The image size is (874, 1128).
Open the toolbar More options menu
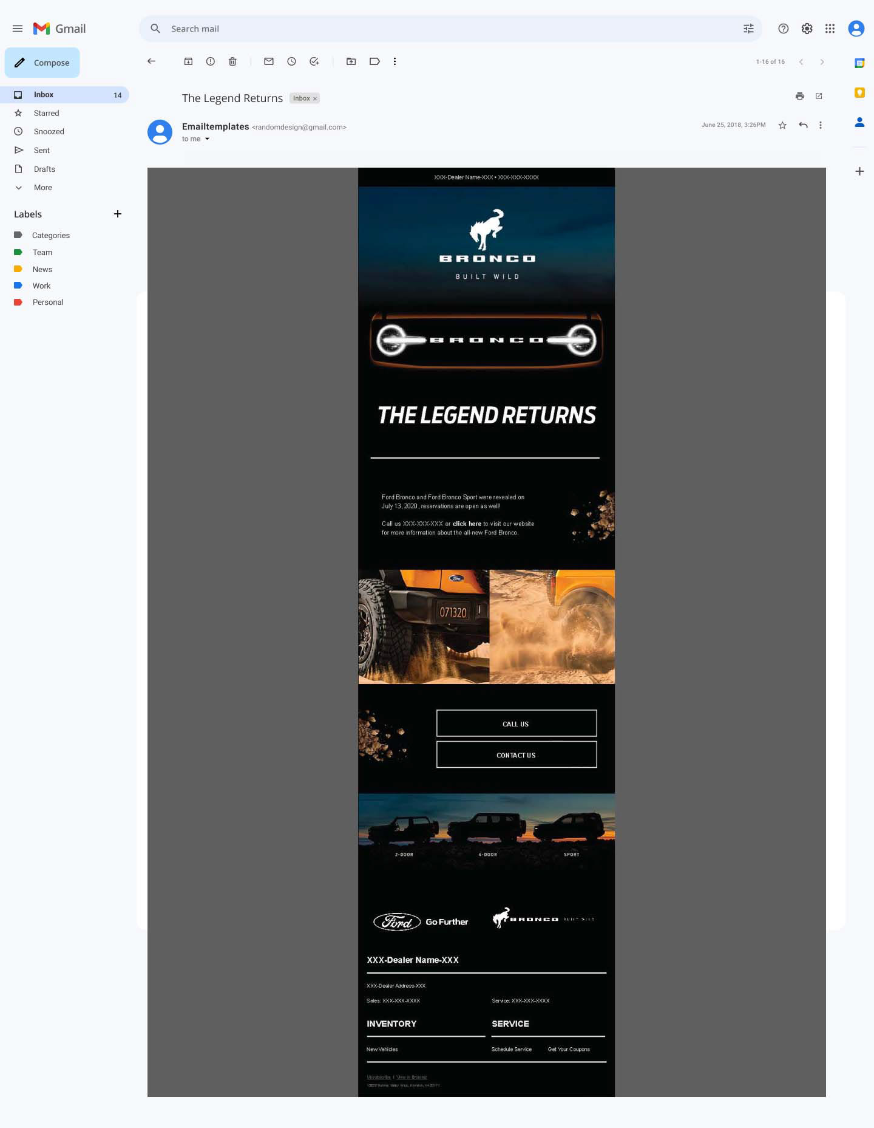(x=395, y=61)
